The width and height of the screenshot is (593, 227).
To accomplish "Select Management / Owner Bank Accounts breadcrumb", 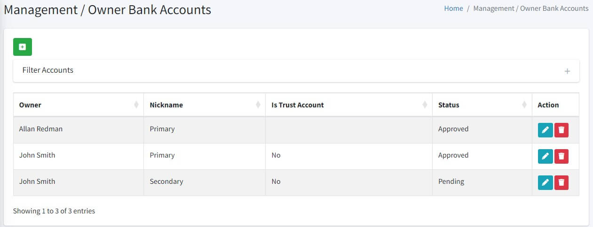I will tap(530, 8).
